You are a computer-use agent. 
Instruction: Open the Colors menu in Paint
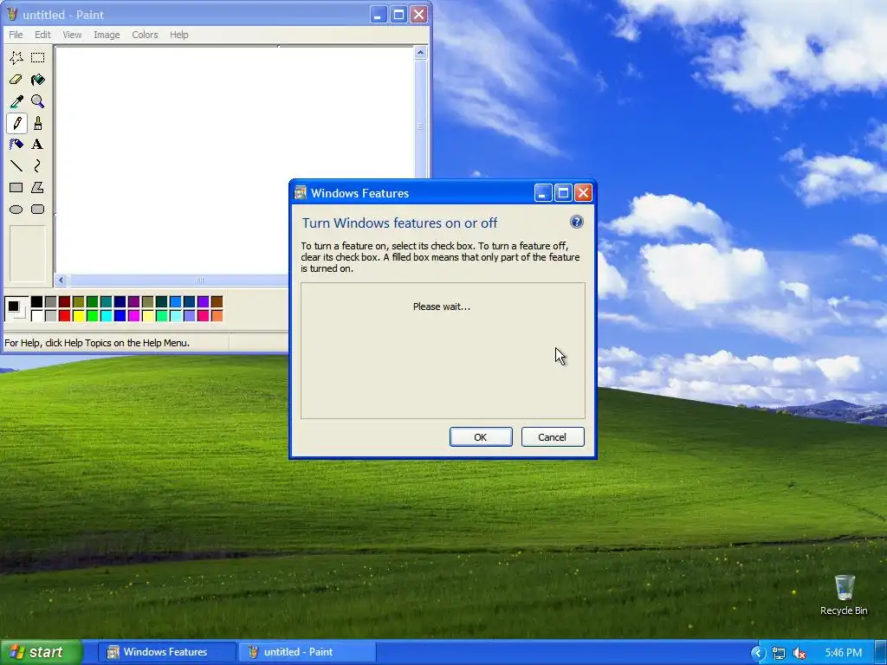tap(145, 35)
